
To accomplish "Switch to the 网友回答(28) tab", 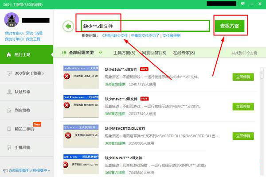I will (x=154, y=53).
